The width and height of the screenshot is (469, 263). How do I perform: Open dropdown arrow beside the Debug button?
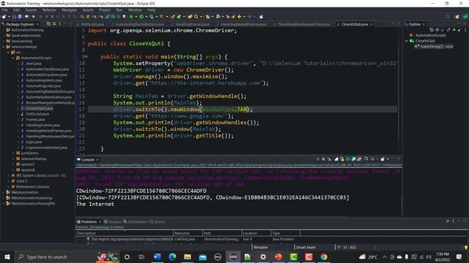[136, 17]
